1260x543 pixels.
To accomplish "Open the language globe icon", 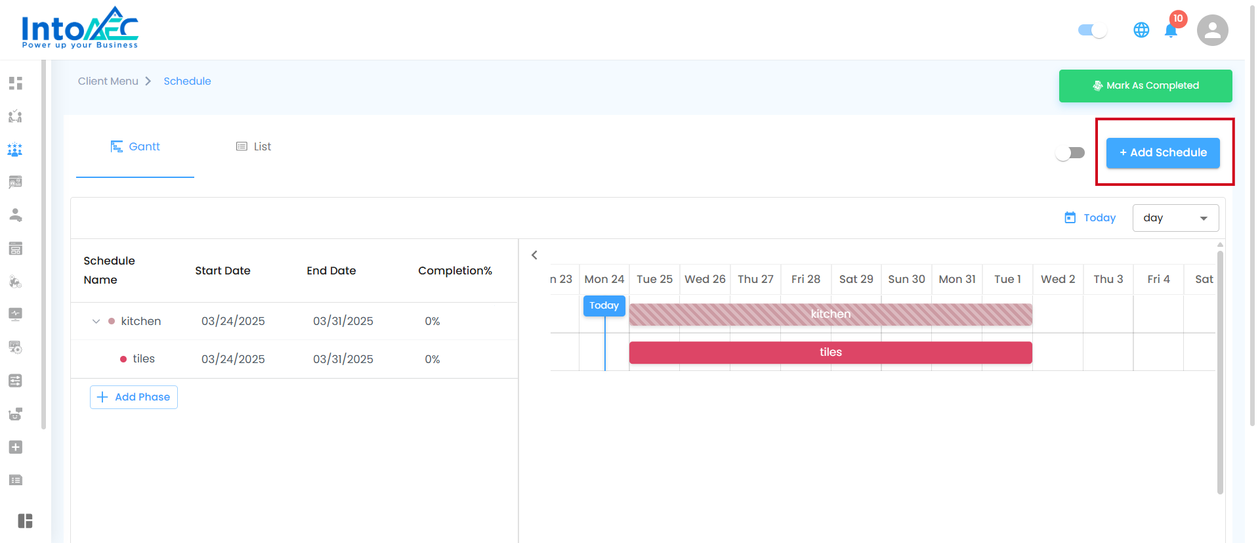I will coord(1141,30).
